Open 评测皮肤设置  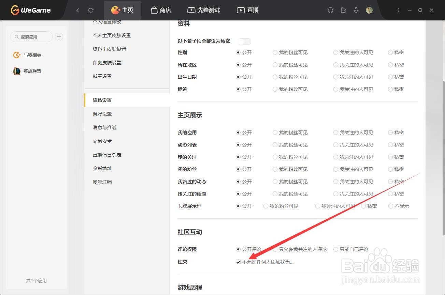(x=107, y=63)
